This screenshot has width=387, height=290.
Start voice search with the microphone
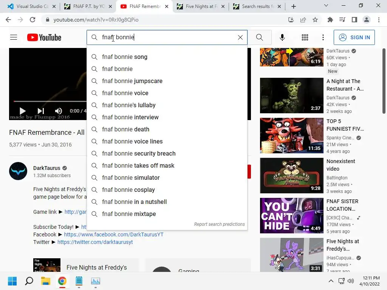pyautogui.click(x=282, y=37)
